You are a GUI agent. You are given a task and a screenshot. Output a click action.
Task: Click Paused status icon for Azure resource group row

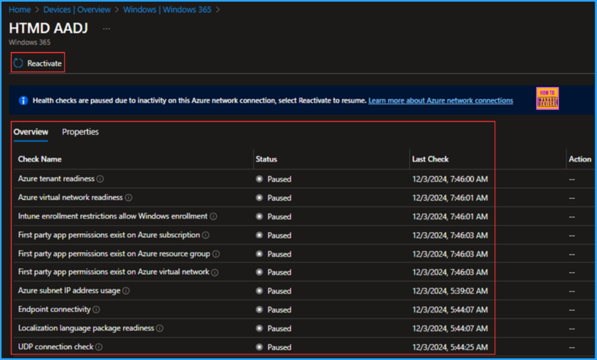(x=259, y=254)
